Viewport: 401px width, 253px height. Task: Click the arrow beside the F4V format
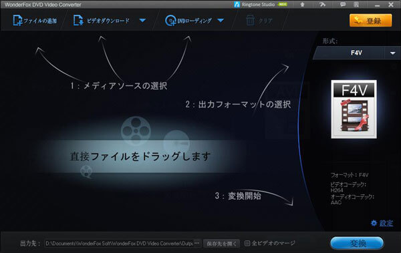(x=392, y=53)
